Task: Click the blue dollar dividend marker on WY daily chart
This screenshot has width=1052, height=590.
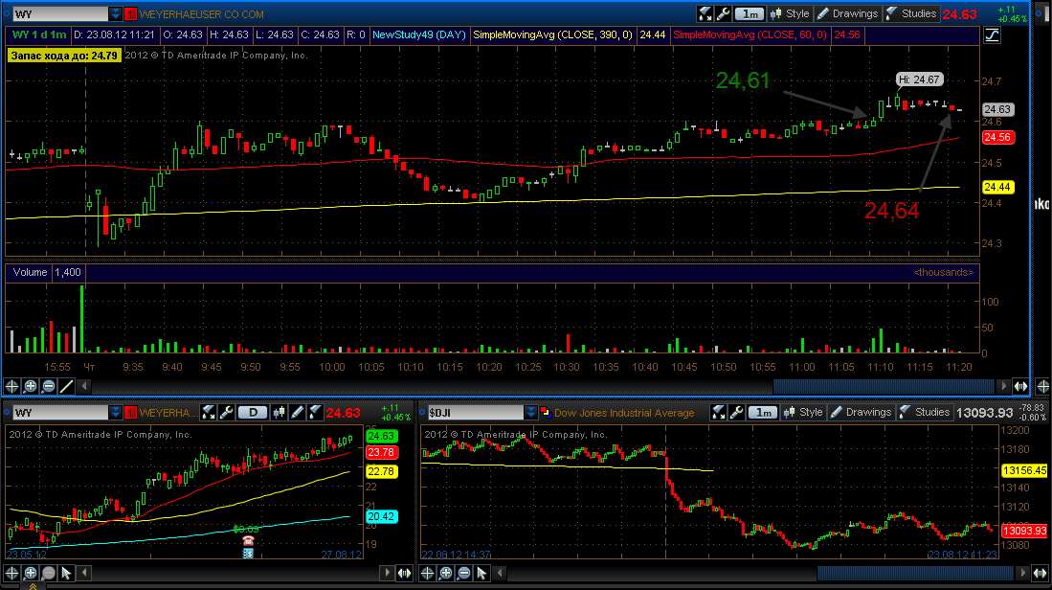Action: (x=248, y=553)
